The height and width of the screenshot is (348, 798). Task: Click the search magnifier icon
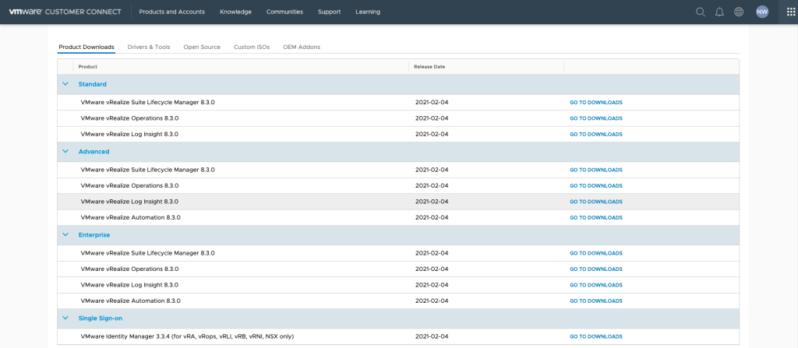[700, 12]
